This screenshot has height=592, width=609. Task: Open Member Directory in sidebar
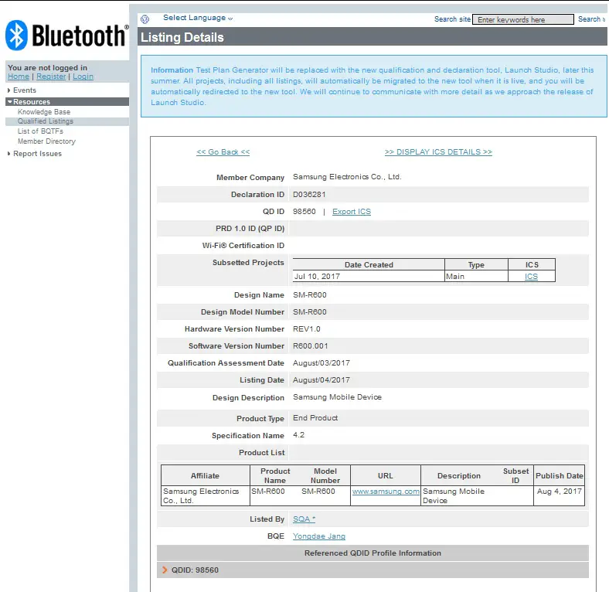(x=46, y=141)
